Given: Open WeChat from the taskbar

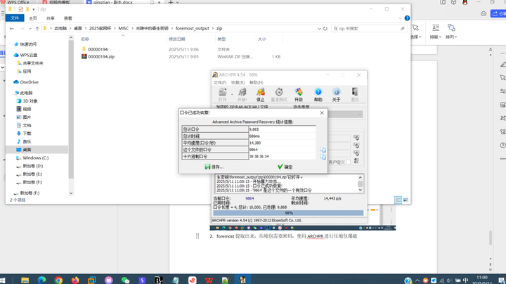Looking at the screenshot, I should [125, 280].
